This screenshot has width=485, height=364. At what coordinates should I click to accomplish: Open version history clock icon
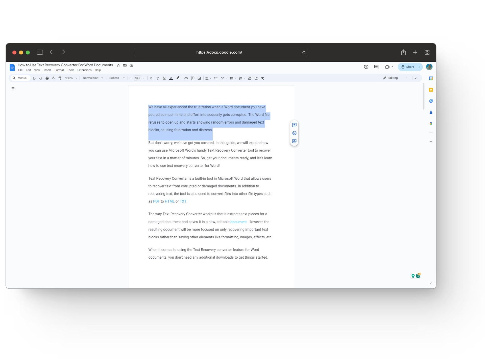tap(366, 67)
